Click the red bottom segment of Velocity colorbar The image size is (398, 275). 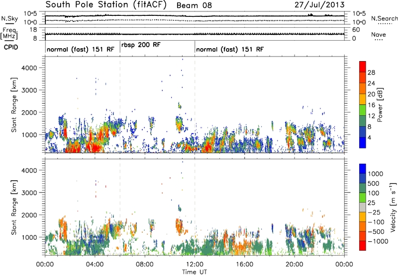363,246
